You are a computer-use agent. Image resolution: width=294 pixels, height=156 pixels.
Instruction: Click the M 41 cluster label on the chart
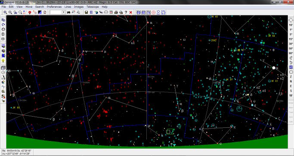pyautogui.click(x=275, y=81)
